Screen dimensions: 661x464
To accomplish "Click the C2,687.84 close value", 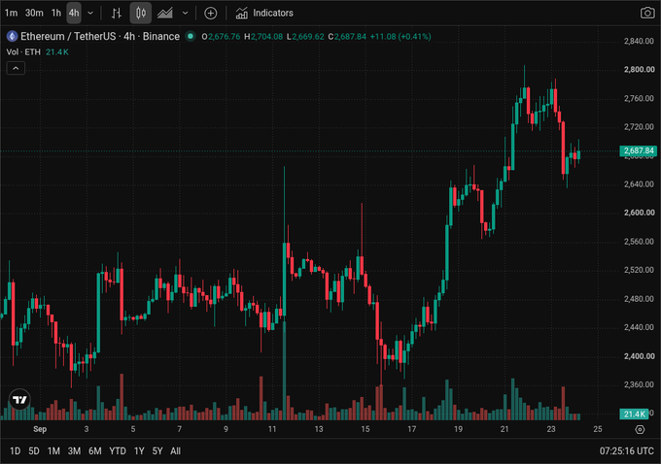I will (x=347, y=37).
